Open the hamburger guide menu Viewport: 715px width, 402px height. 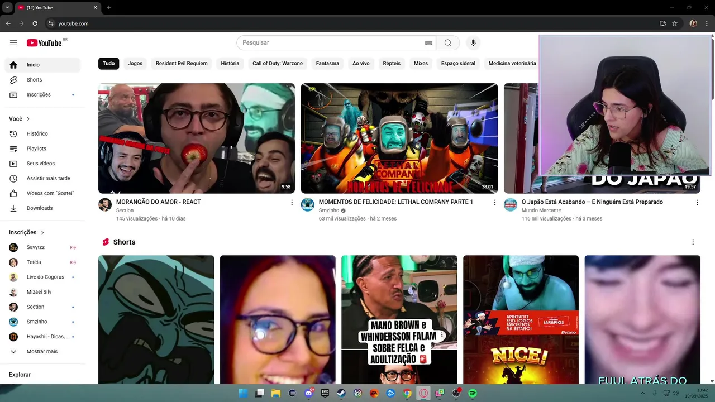pos(13,43)
